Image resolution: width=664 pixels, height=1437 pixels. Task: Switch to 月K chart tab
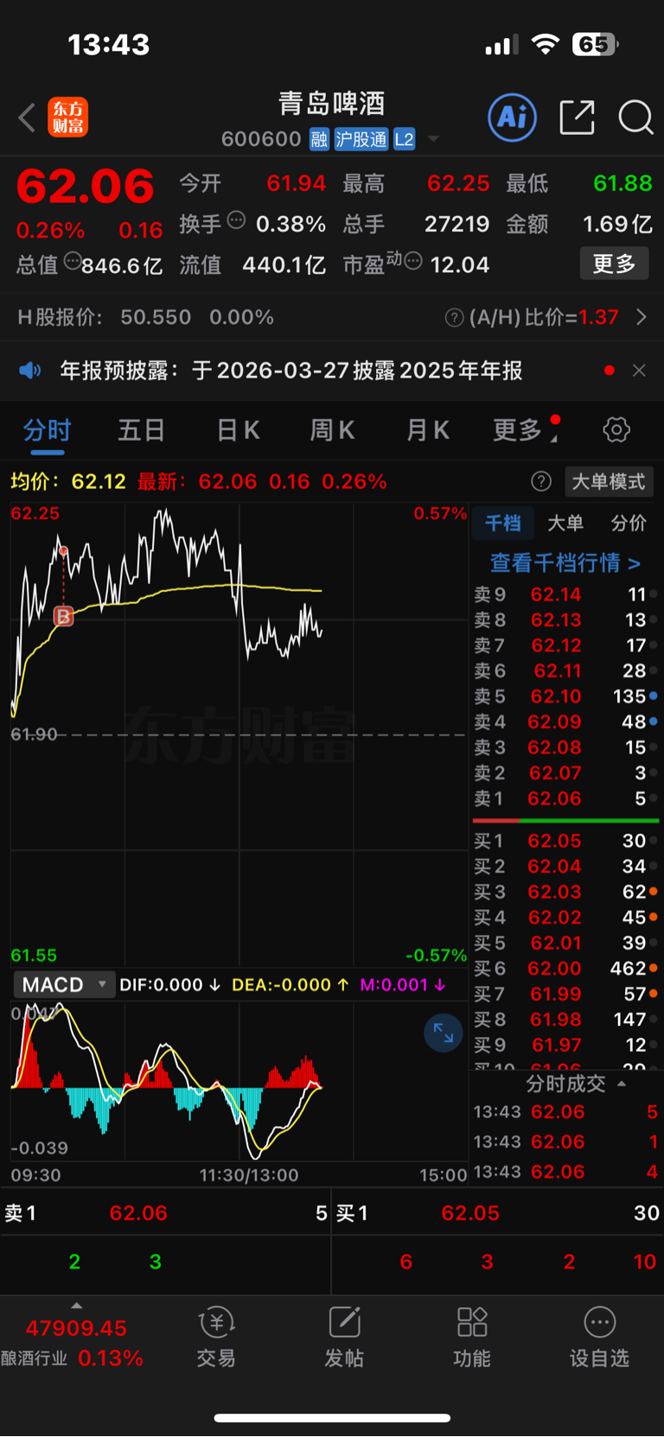pyautogui.click(x=428, y=430)
